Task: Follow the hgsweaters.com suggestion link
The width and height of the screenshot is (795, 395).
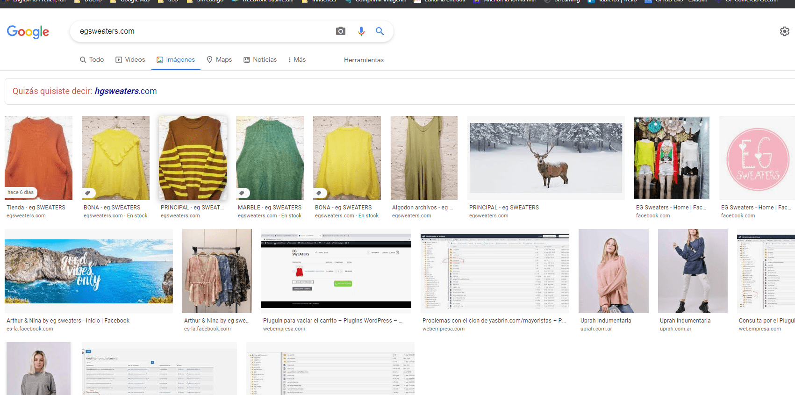Action: (126, 91)
